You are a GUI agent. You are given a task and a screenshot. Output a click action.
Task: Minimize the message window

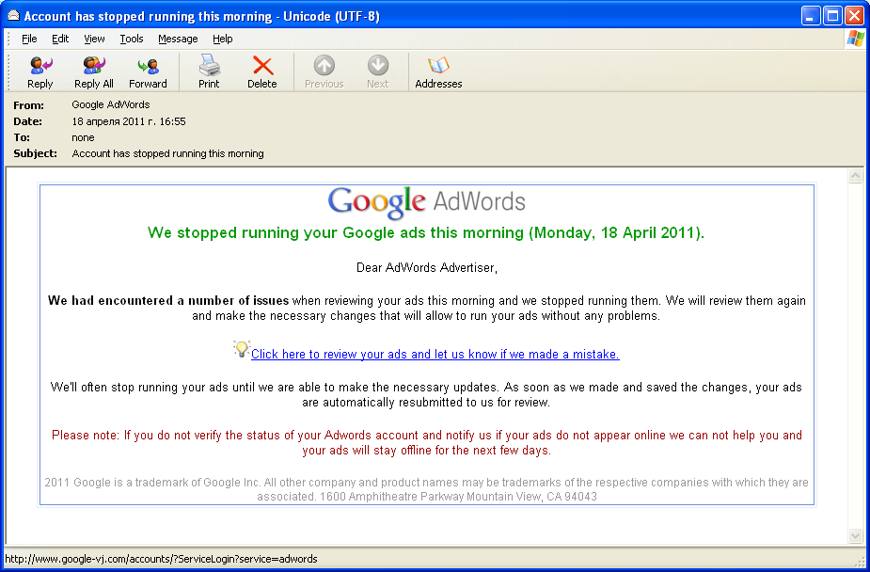(811, 16)
